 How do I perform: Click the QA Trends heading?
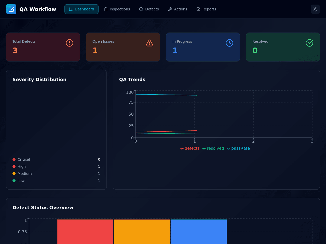click(x=132, y=80)
